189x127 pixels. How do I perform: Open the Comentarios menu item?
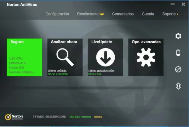click(123, 14)
